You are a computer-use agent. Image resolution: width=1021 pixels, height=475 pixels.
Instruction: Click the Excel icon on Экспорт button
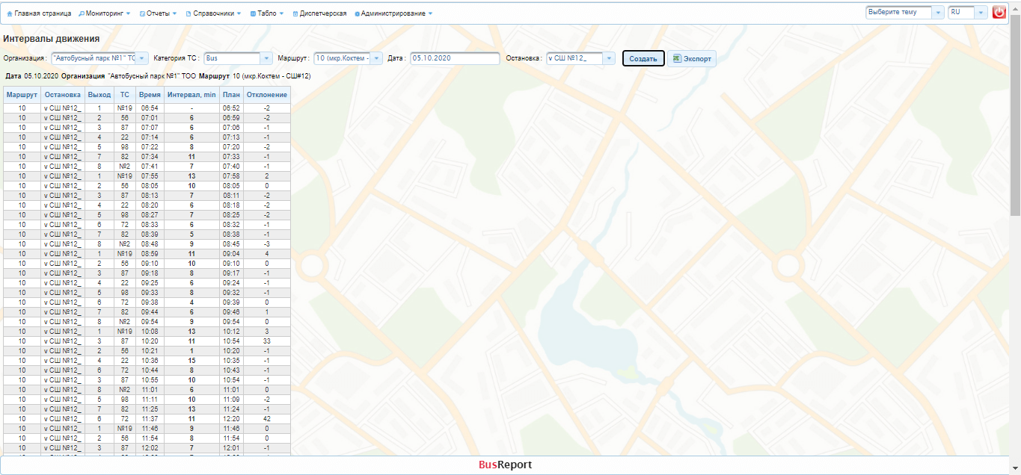click(x=677, y=58)
